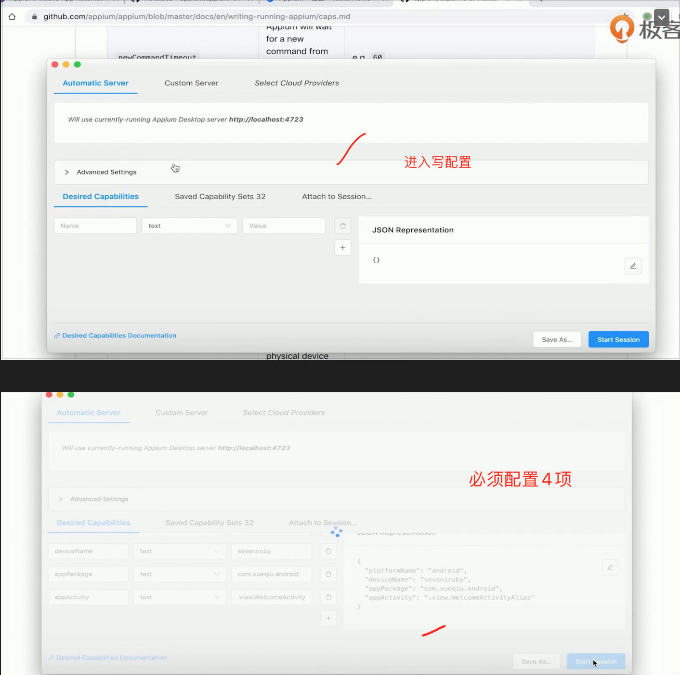
Task: Click Save As button in the active window
Action: (x=557, y=339)
